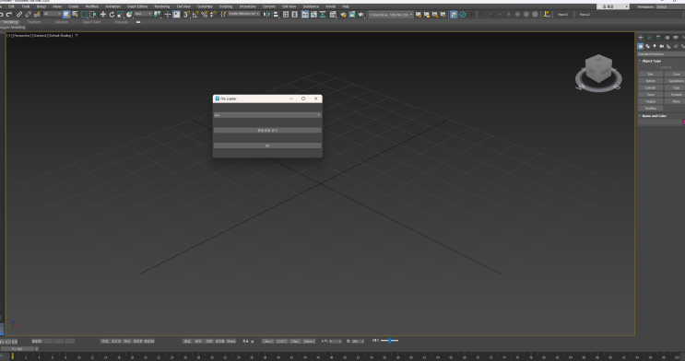
Task: Open the Animation menu
Action: pos(112,6)
